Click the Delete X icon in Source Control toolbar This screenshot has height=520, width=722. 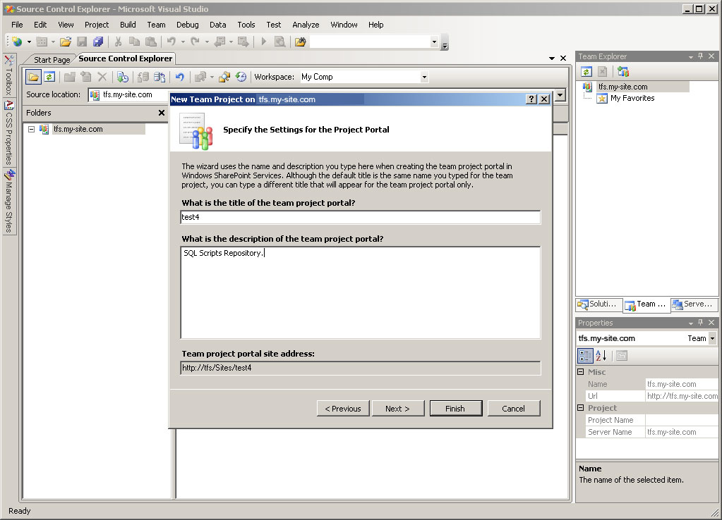pyautogui.click(x=102, y=77)
